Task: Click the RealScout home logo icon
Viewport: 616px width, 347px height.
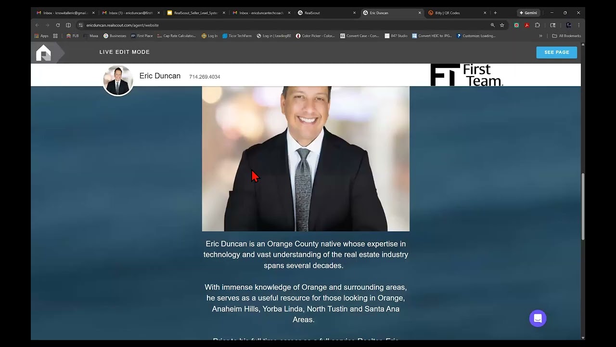Action: pyautogui.click(x=43, y=53)
